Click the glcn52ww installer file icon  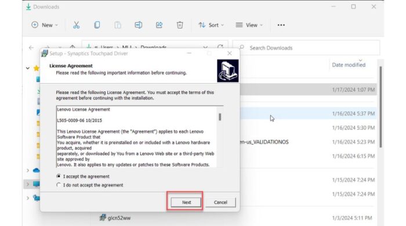coord(103,217)
